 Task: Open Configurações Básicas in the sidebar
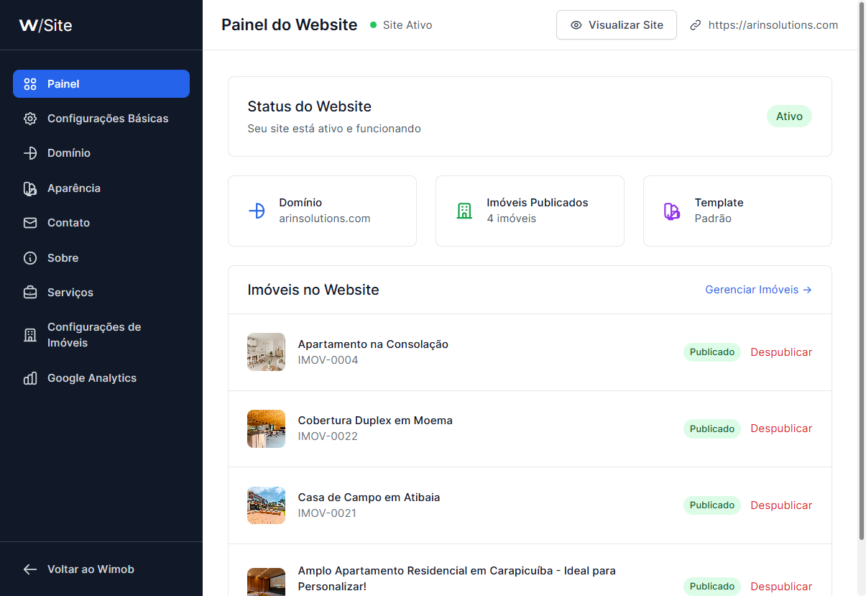coord(101,119)
